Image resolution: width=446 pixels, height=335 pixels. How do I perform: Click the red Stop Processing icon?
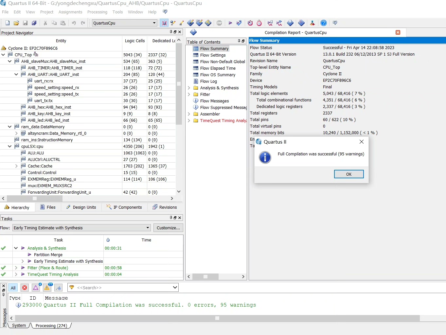pos(219,23)
